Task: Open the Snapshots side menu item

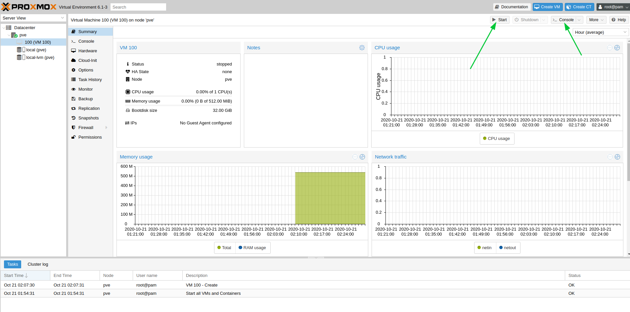Action: click(x=90, y=118)
